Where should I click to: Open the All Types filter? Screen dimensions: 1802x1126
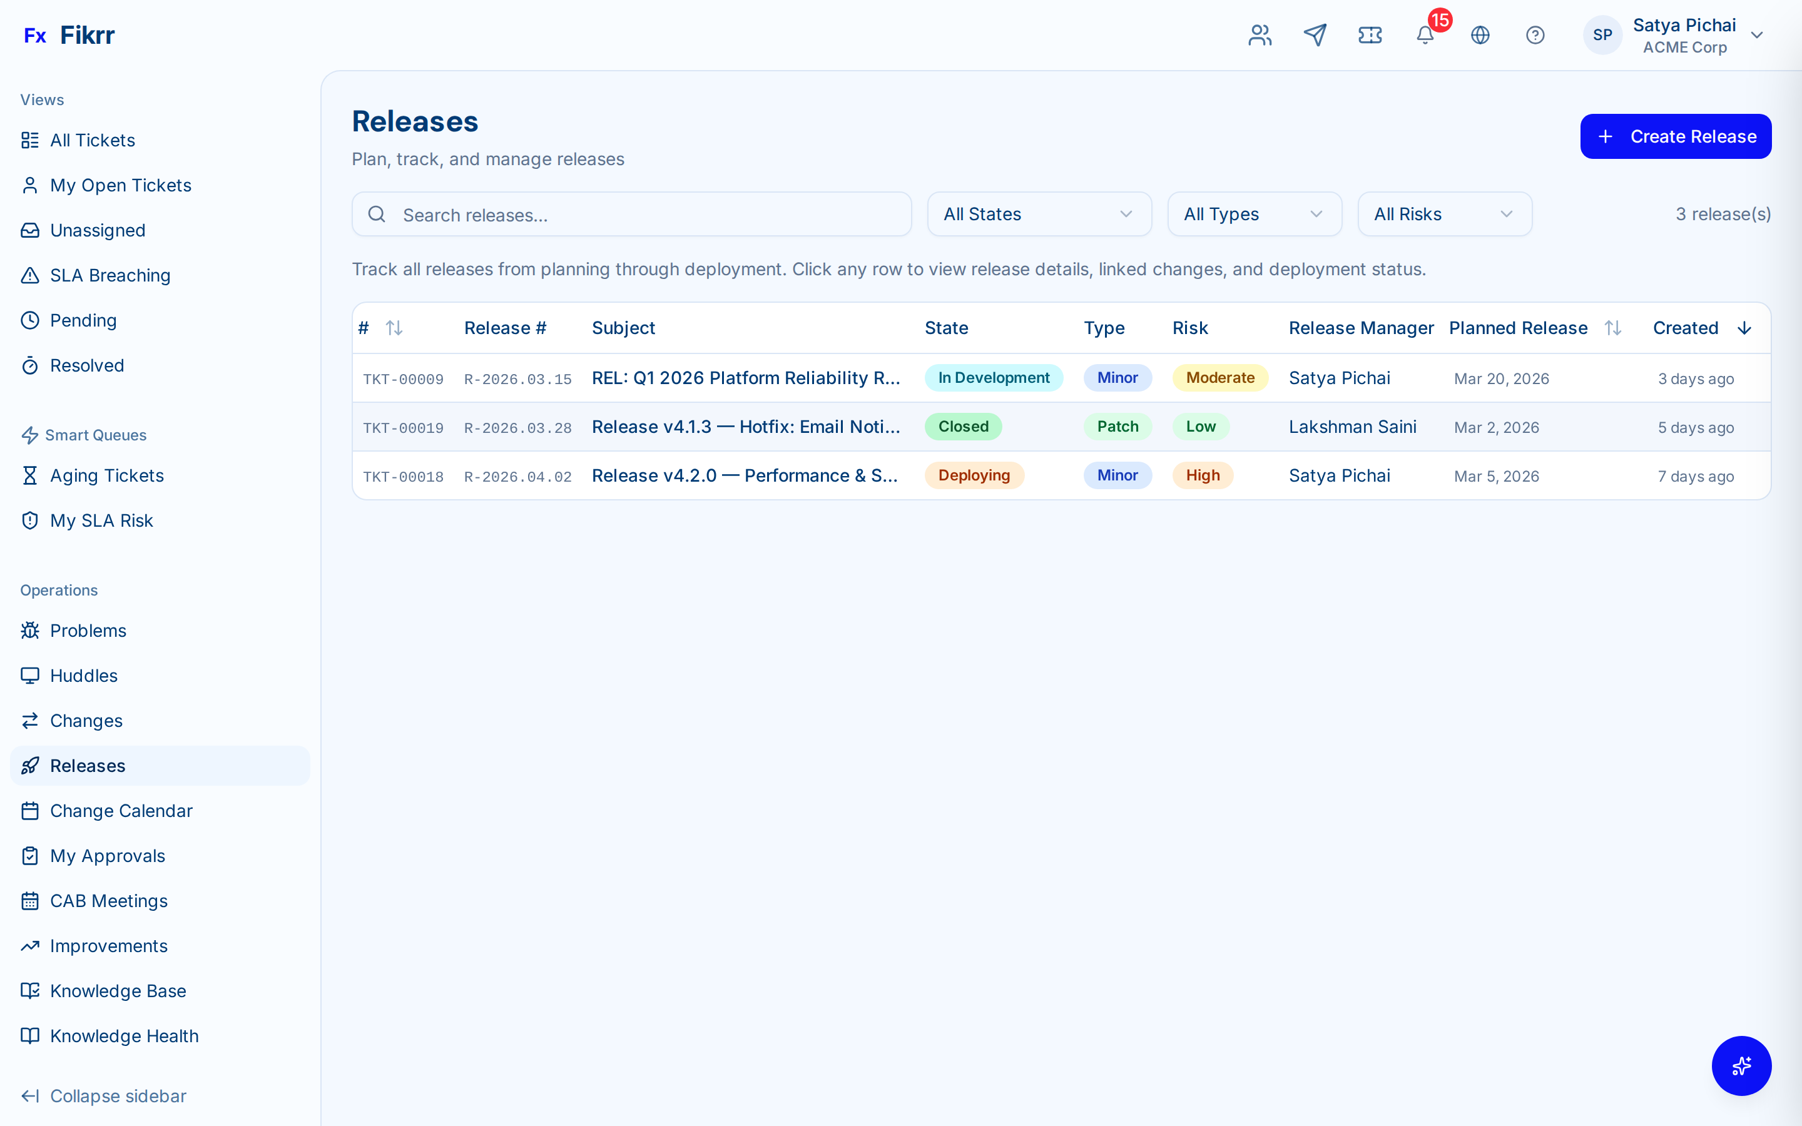(x=1254, y=215)
